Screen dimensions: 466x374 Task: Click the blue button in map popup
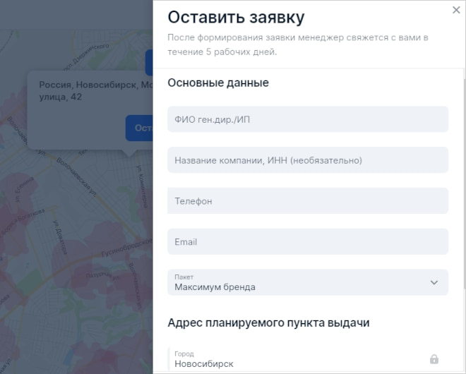point(139,128)
